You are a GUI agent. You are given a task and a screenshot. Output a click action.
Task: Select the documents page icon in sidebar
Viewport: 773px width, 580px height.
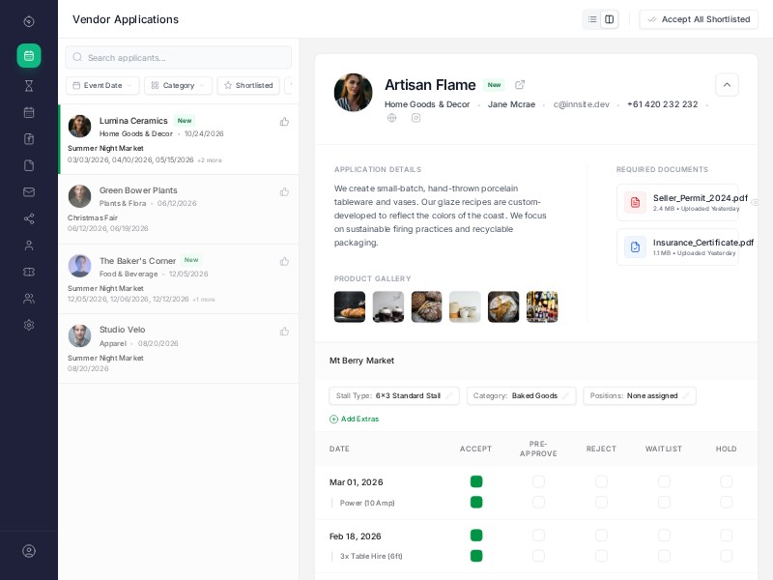(29, 165)
